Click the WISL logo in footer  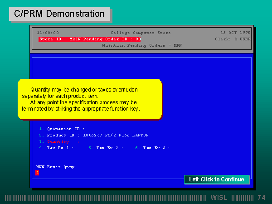point(219,198)
